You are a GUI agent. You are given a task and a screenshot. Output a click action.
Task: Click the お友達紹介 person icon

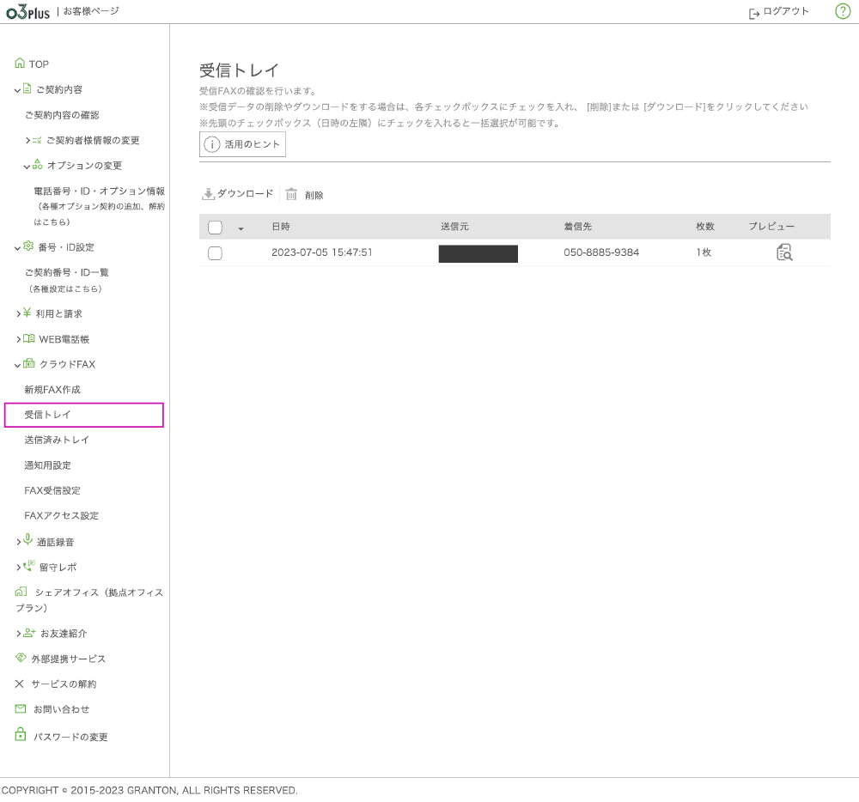[x=29, y=633]
